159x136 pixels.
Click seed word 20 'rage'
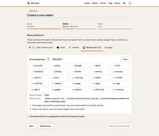[x=120, y=84]
